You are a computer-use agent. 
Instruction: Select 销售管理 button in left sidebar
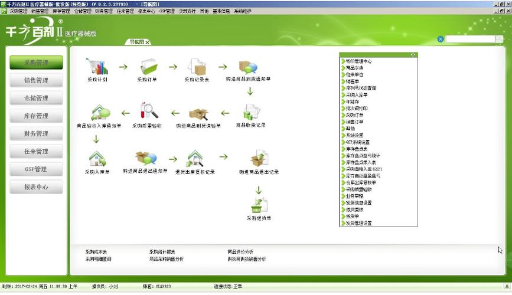(36, 80)
